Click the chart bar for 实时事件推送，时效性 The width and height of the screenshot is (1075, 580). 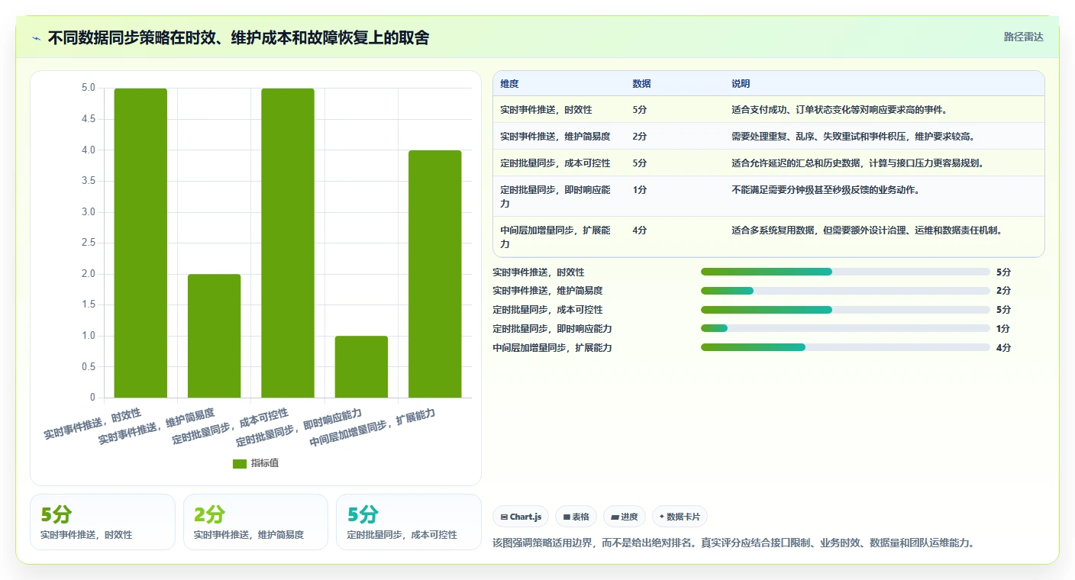click(140, 243)
